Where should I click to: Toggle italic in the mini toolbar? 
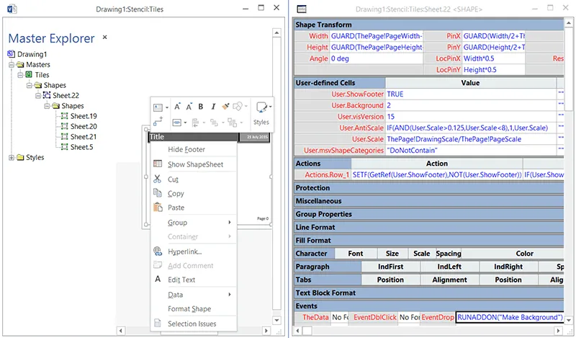(x=213, y=107)
